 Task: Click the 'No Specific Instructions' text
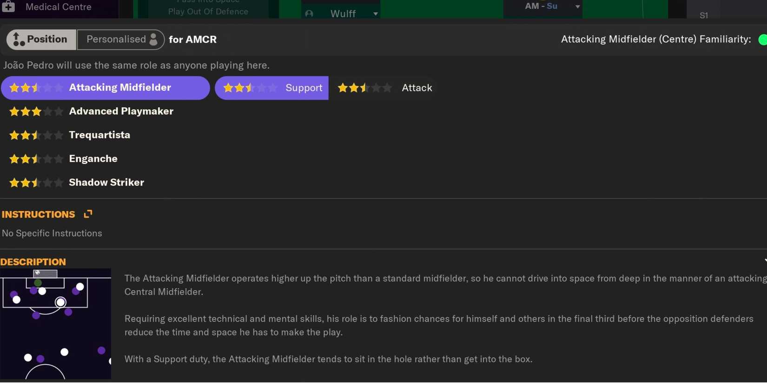click(52, 233)
